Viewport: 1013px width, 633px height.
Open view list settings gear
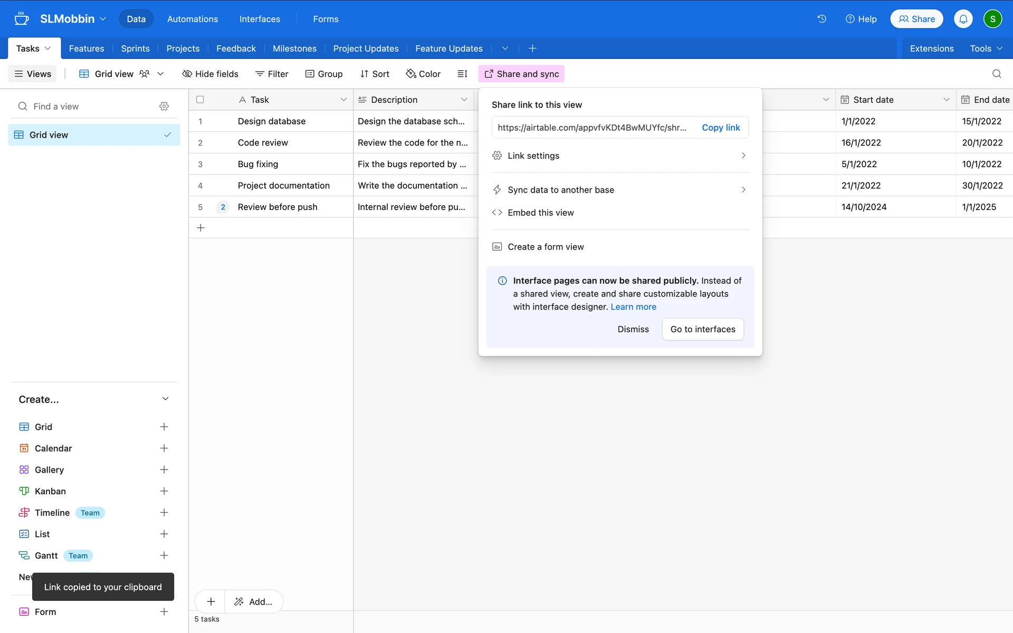point(164,107)
